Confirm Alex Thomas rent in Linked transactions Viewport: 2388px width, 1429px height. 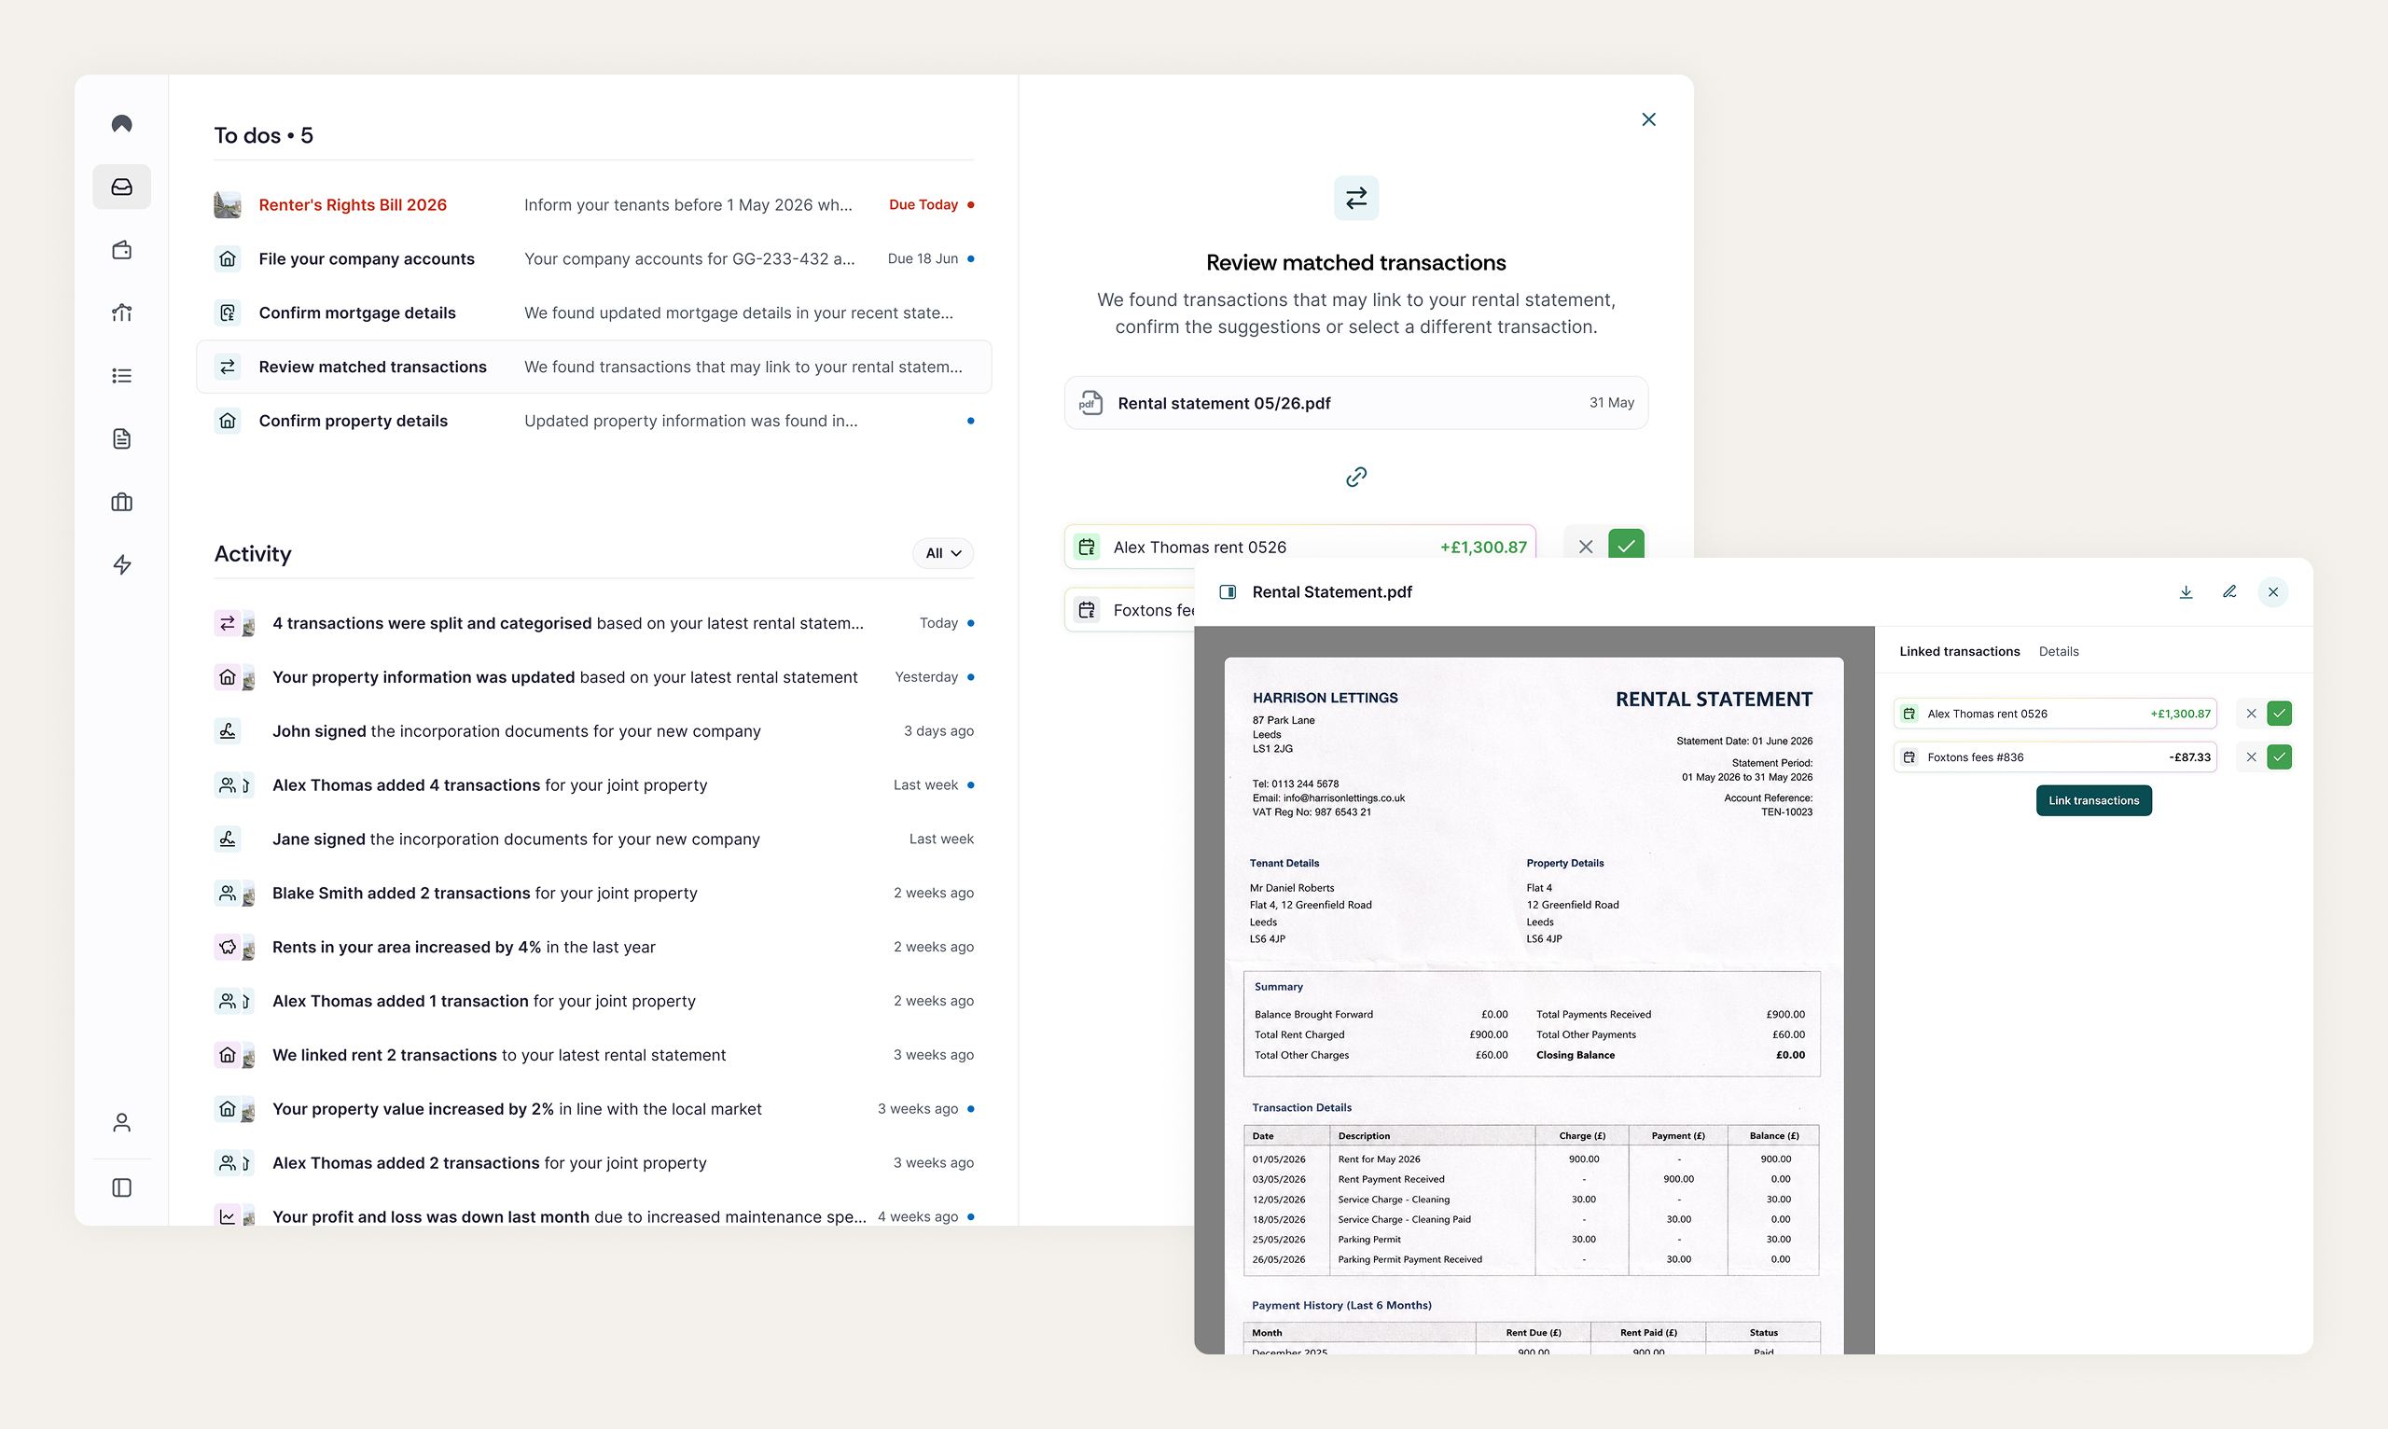pyautogui.click(x=2279, y=714)
